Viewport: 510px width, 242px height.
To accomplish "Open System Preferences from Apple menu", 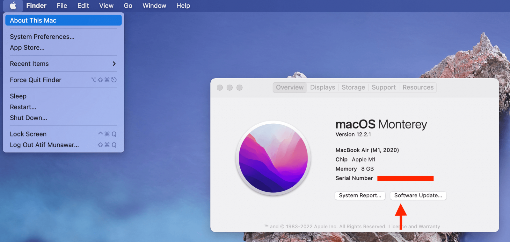I will (42, 37).
